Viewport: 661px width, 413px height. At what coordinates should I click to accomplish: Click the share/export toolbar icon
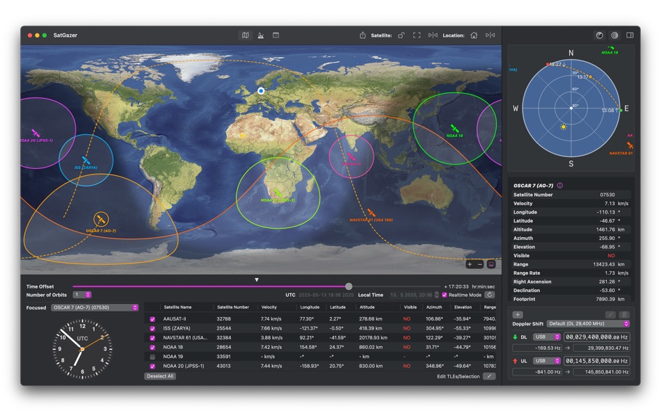pyautogui.click(x=363, y=35)
